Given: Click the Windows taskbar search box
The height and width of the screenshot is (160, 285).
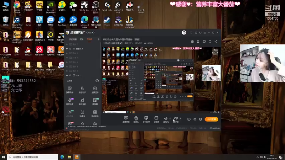Looking at the screenshot, I should (x=33, y=157).
